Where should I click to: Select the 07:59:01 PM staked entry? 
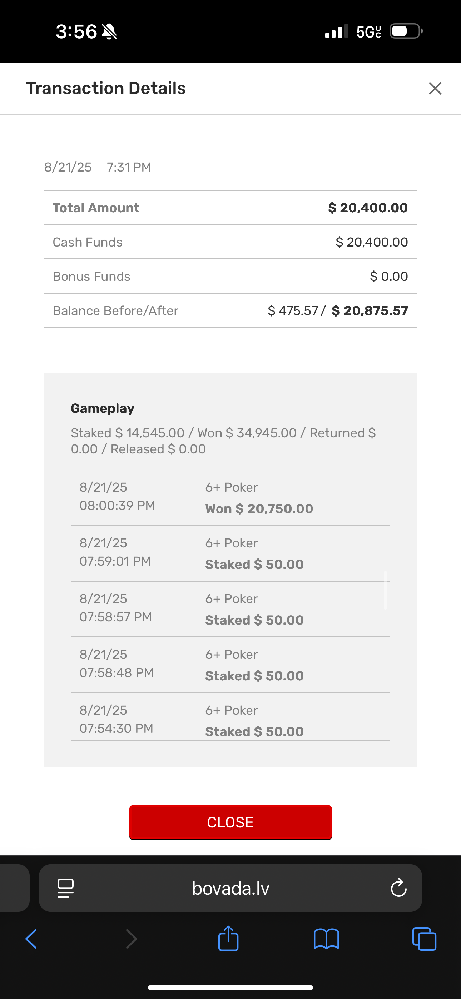[230, 553]
